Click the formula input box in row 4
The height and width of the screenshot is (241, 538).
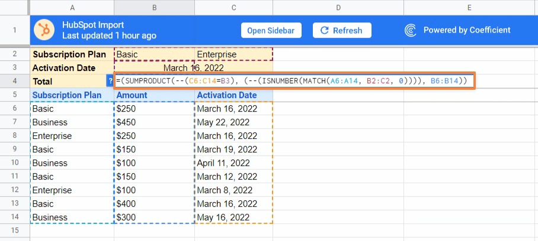(294, 80)
